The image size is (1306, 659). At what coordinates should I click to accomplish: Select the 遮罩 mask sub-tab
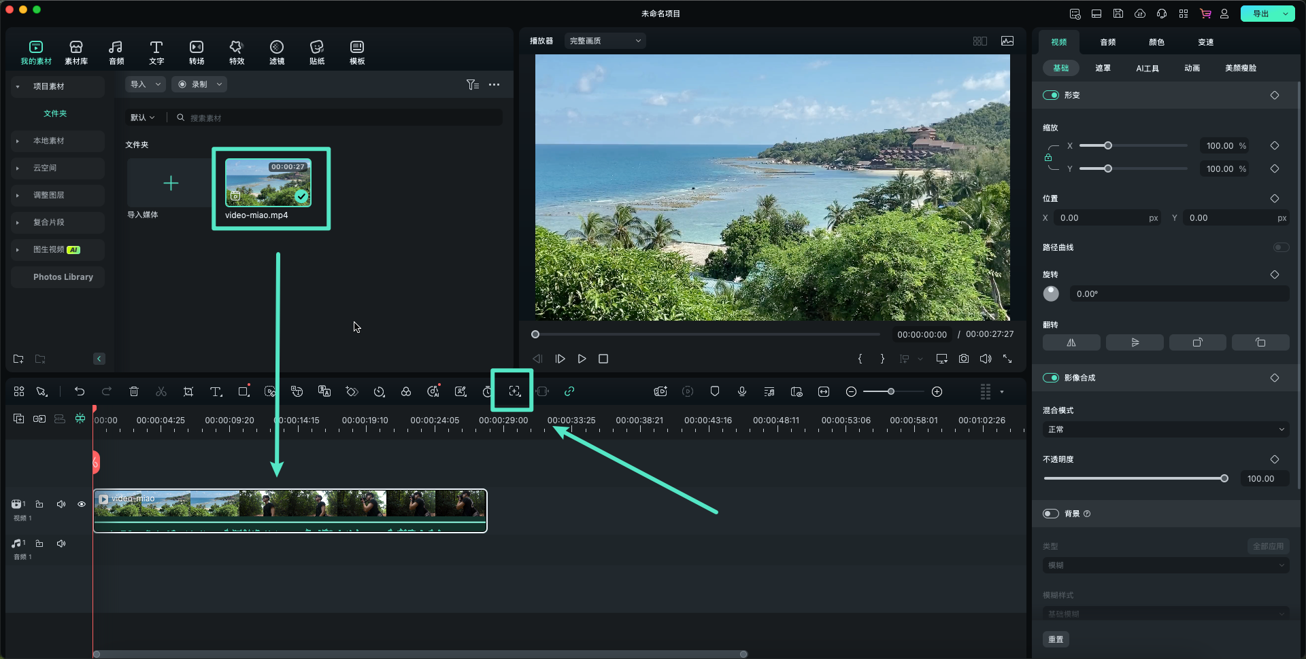1103,68
